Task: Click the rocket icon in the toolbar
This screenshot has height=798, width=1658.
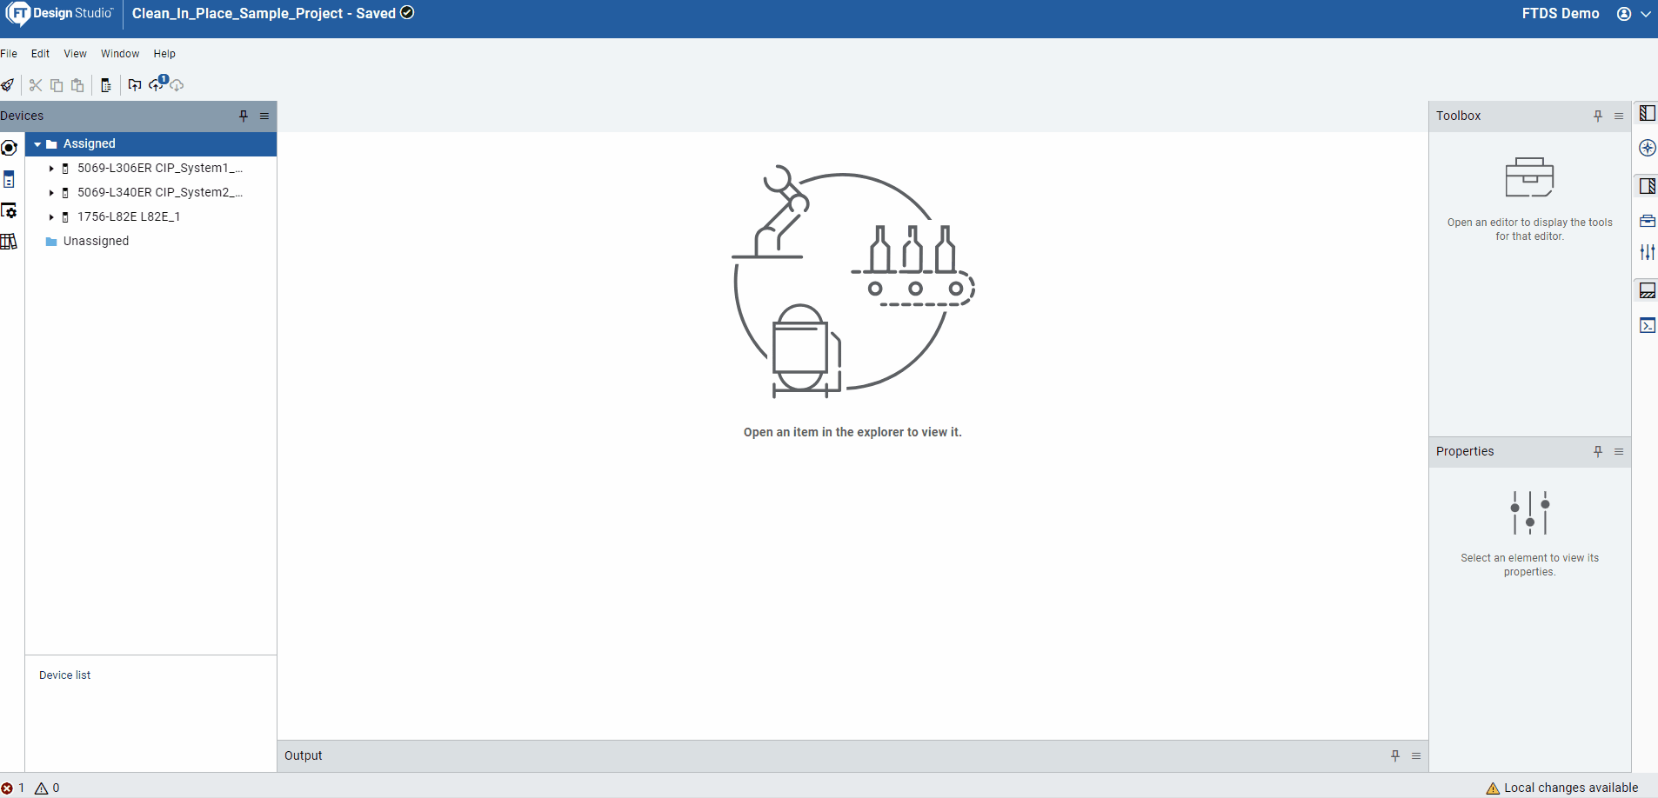Action: pyautogui.click(x=8, y=85)
